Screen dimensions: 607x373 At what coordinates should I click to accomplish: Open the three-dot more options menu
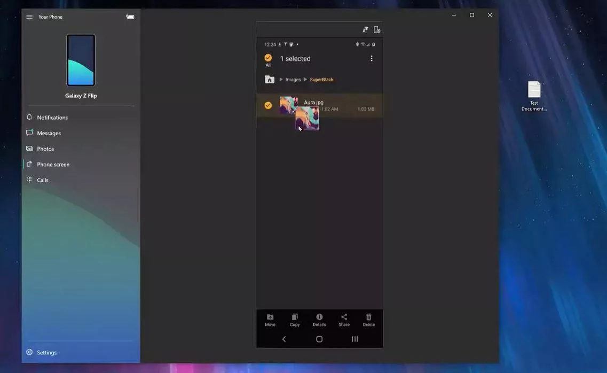[x=372, y=59]
